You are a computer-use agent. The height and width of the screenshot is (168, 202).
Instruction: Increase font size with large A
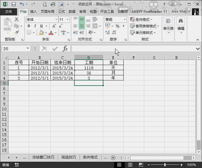pos(54,26)
